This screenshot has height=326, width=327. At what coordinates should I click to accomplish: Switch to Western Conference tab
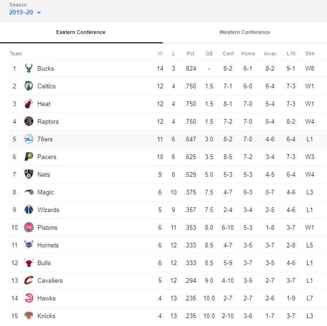click(x=245, y=32)
